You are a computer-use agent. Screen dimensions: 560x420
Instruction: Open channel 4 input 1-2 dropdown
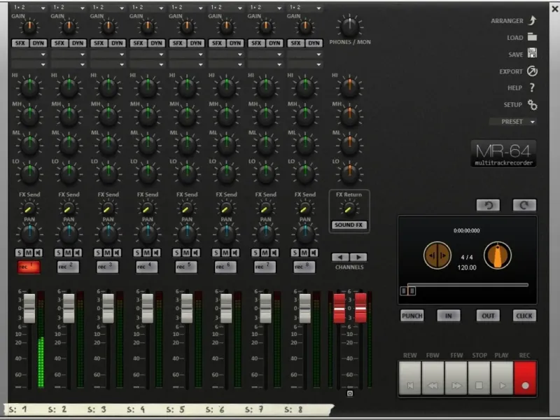[147, 8]
